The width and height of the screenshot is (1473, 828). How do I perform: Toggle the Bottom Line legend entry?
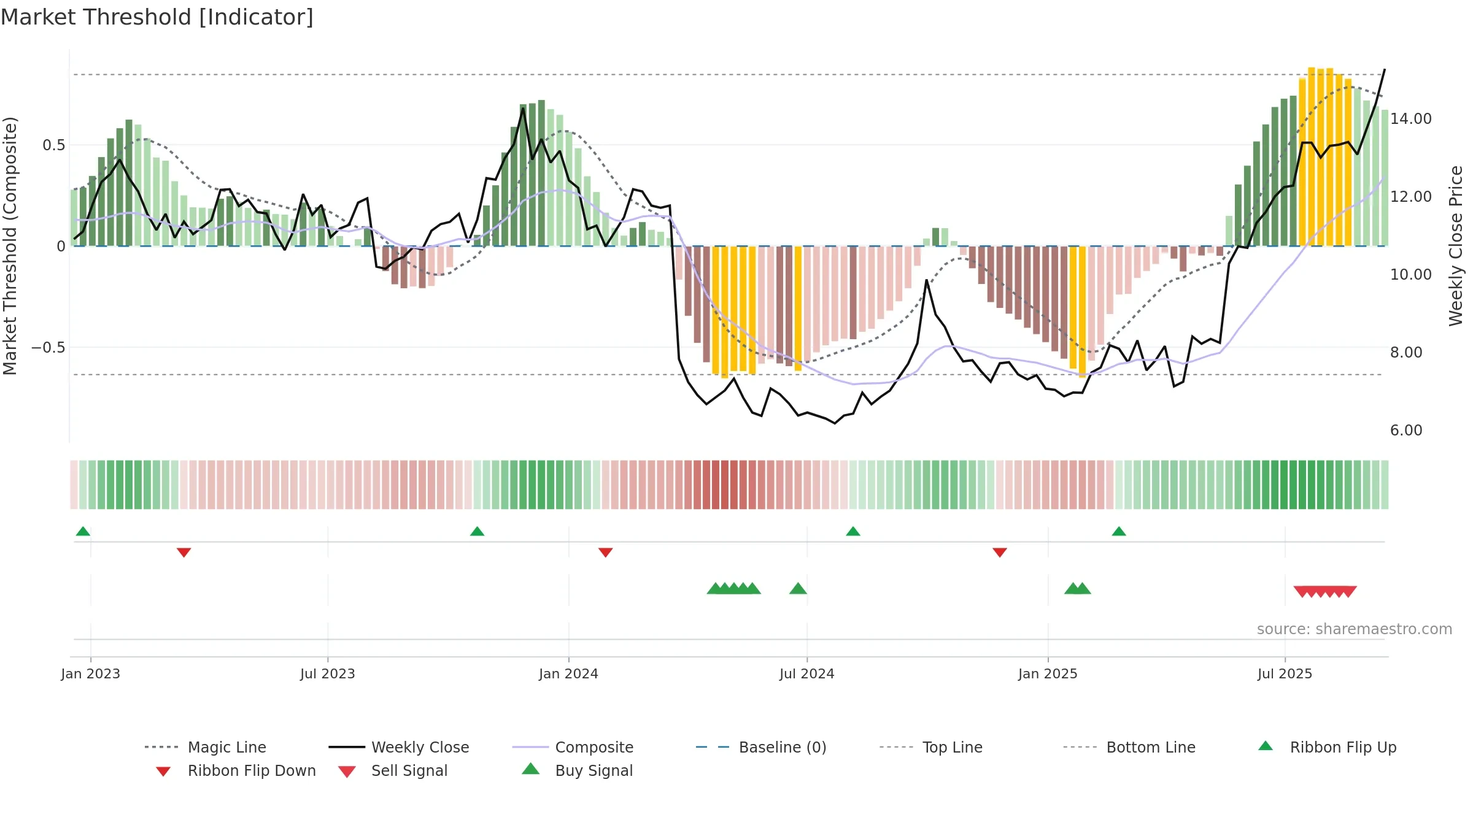tap(1129, 747)
